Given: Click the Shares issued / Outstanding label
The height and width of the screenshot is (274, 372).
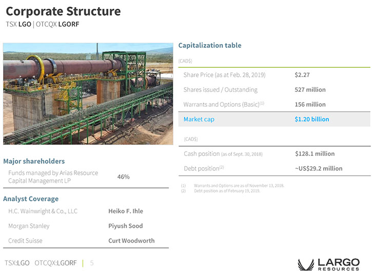Looking at the screenshot, I should pos(220,89).
